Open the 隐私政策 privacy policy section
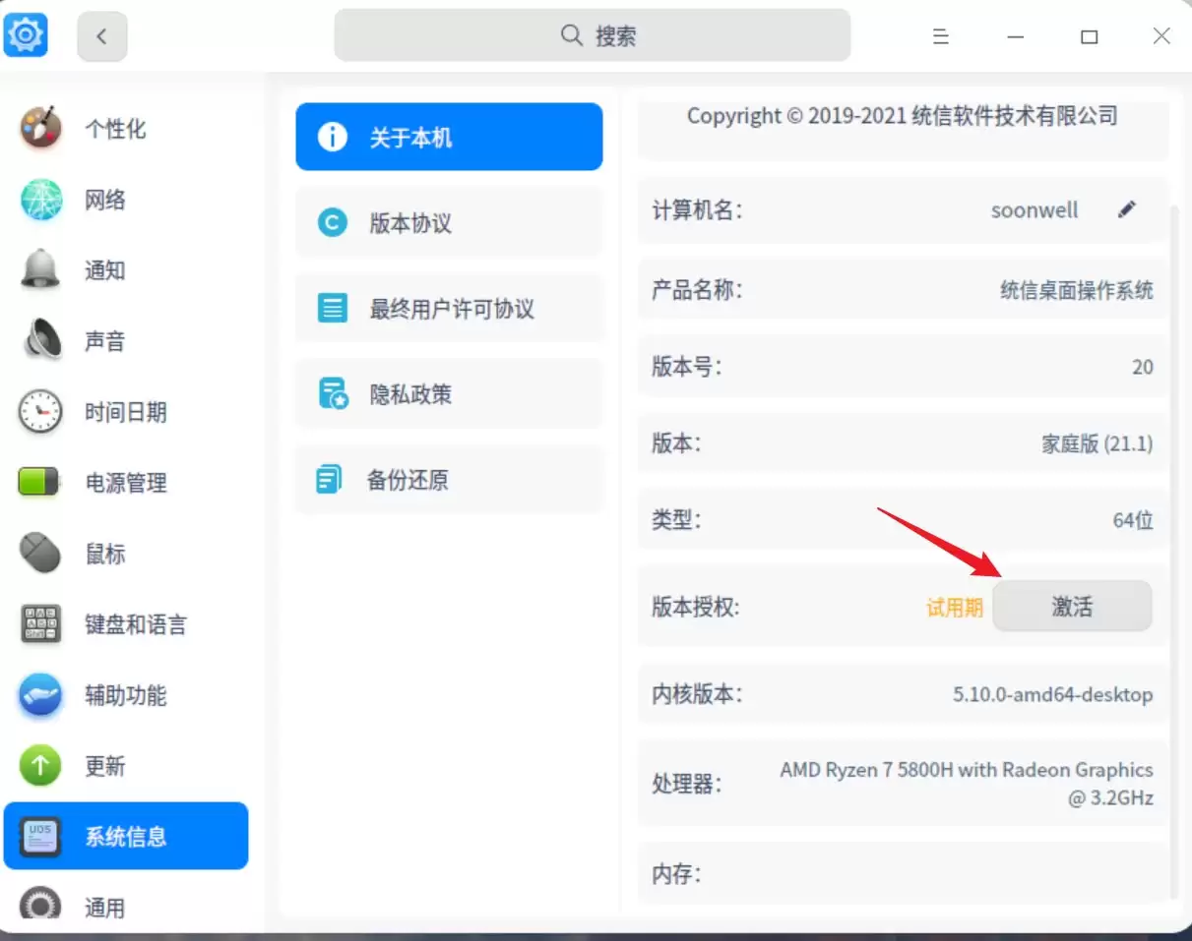 point(449,393)
